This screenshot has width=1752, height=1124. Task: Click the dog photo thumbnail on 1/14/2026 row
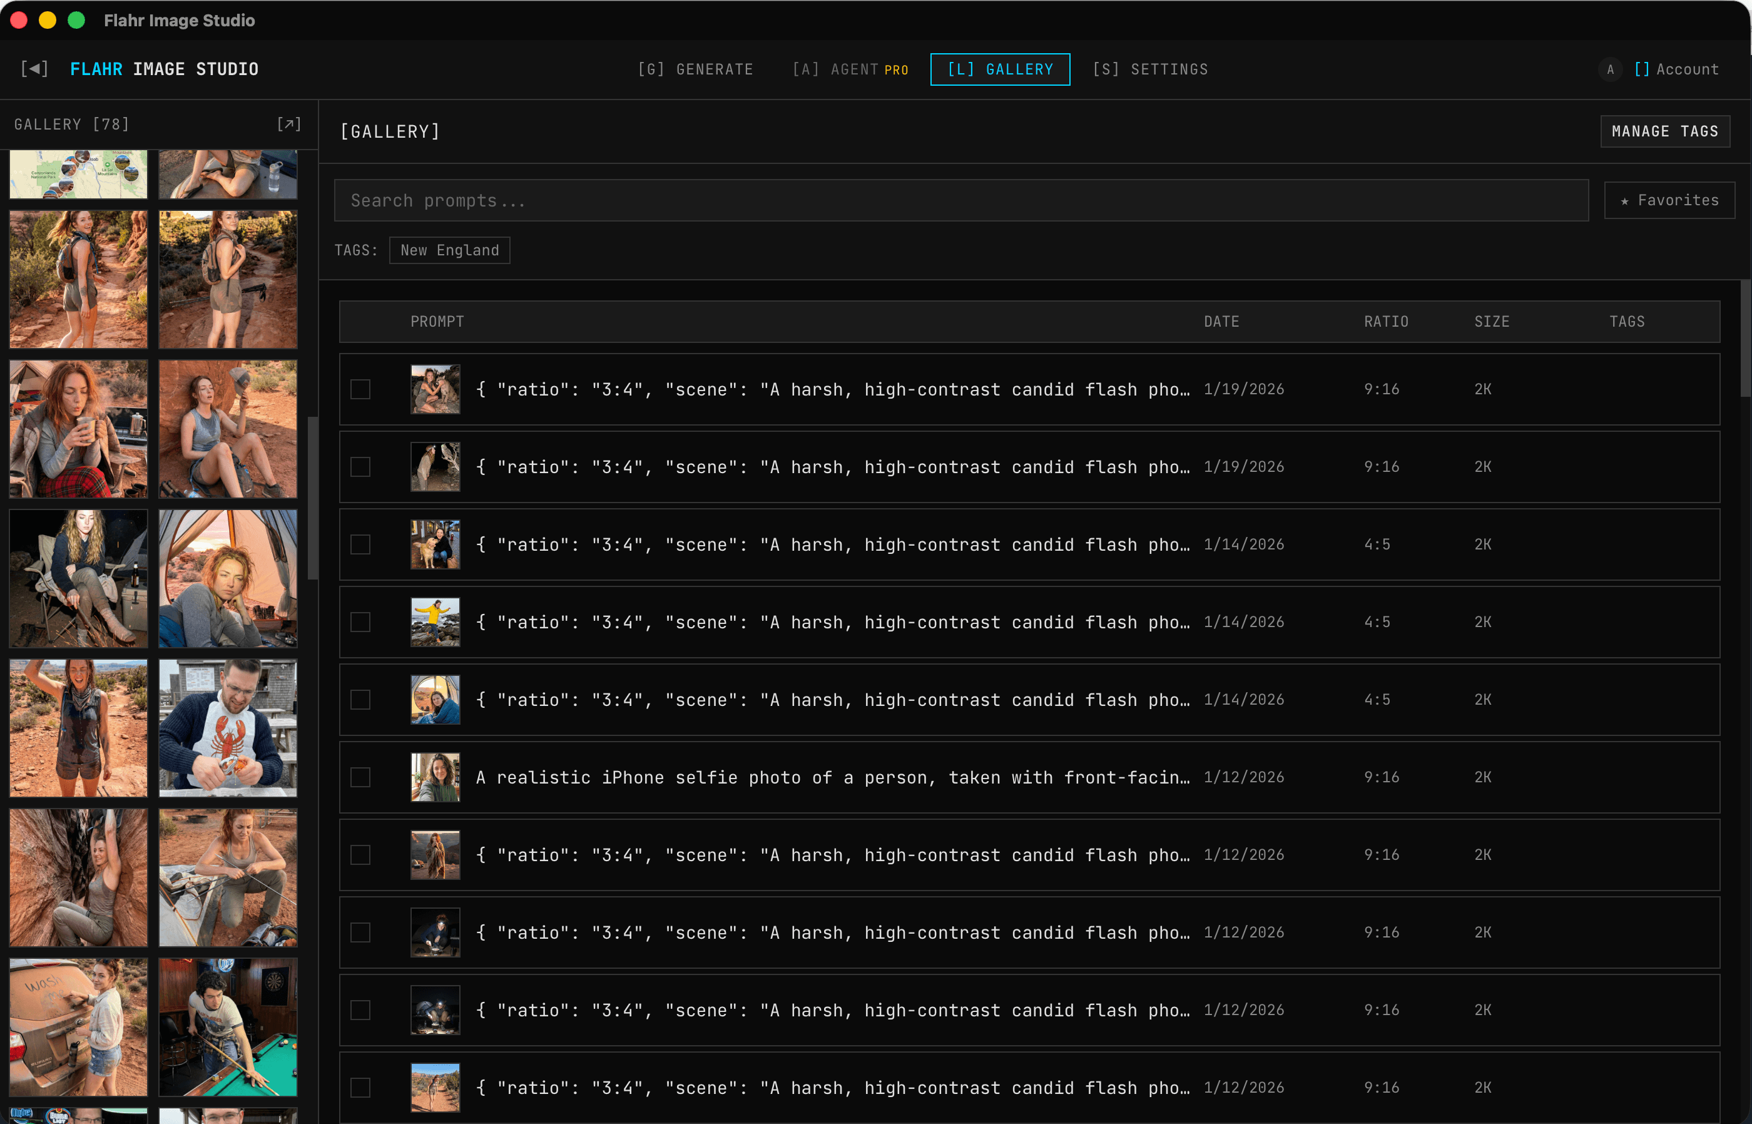(x=435, y=544)
